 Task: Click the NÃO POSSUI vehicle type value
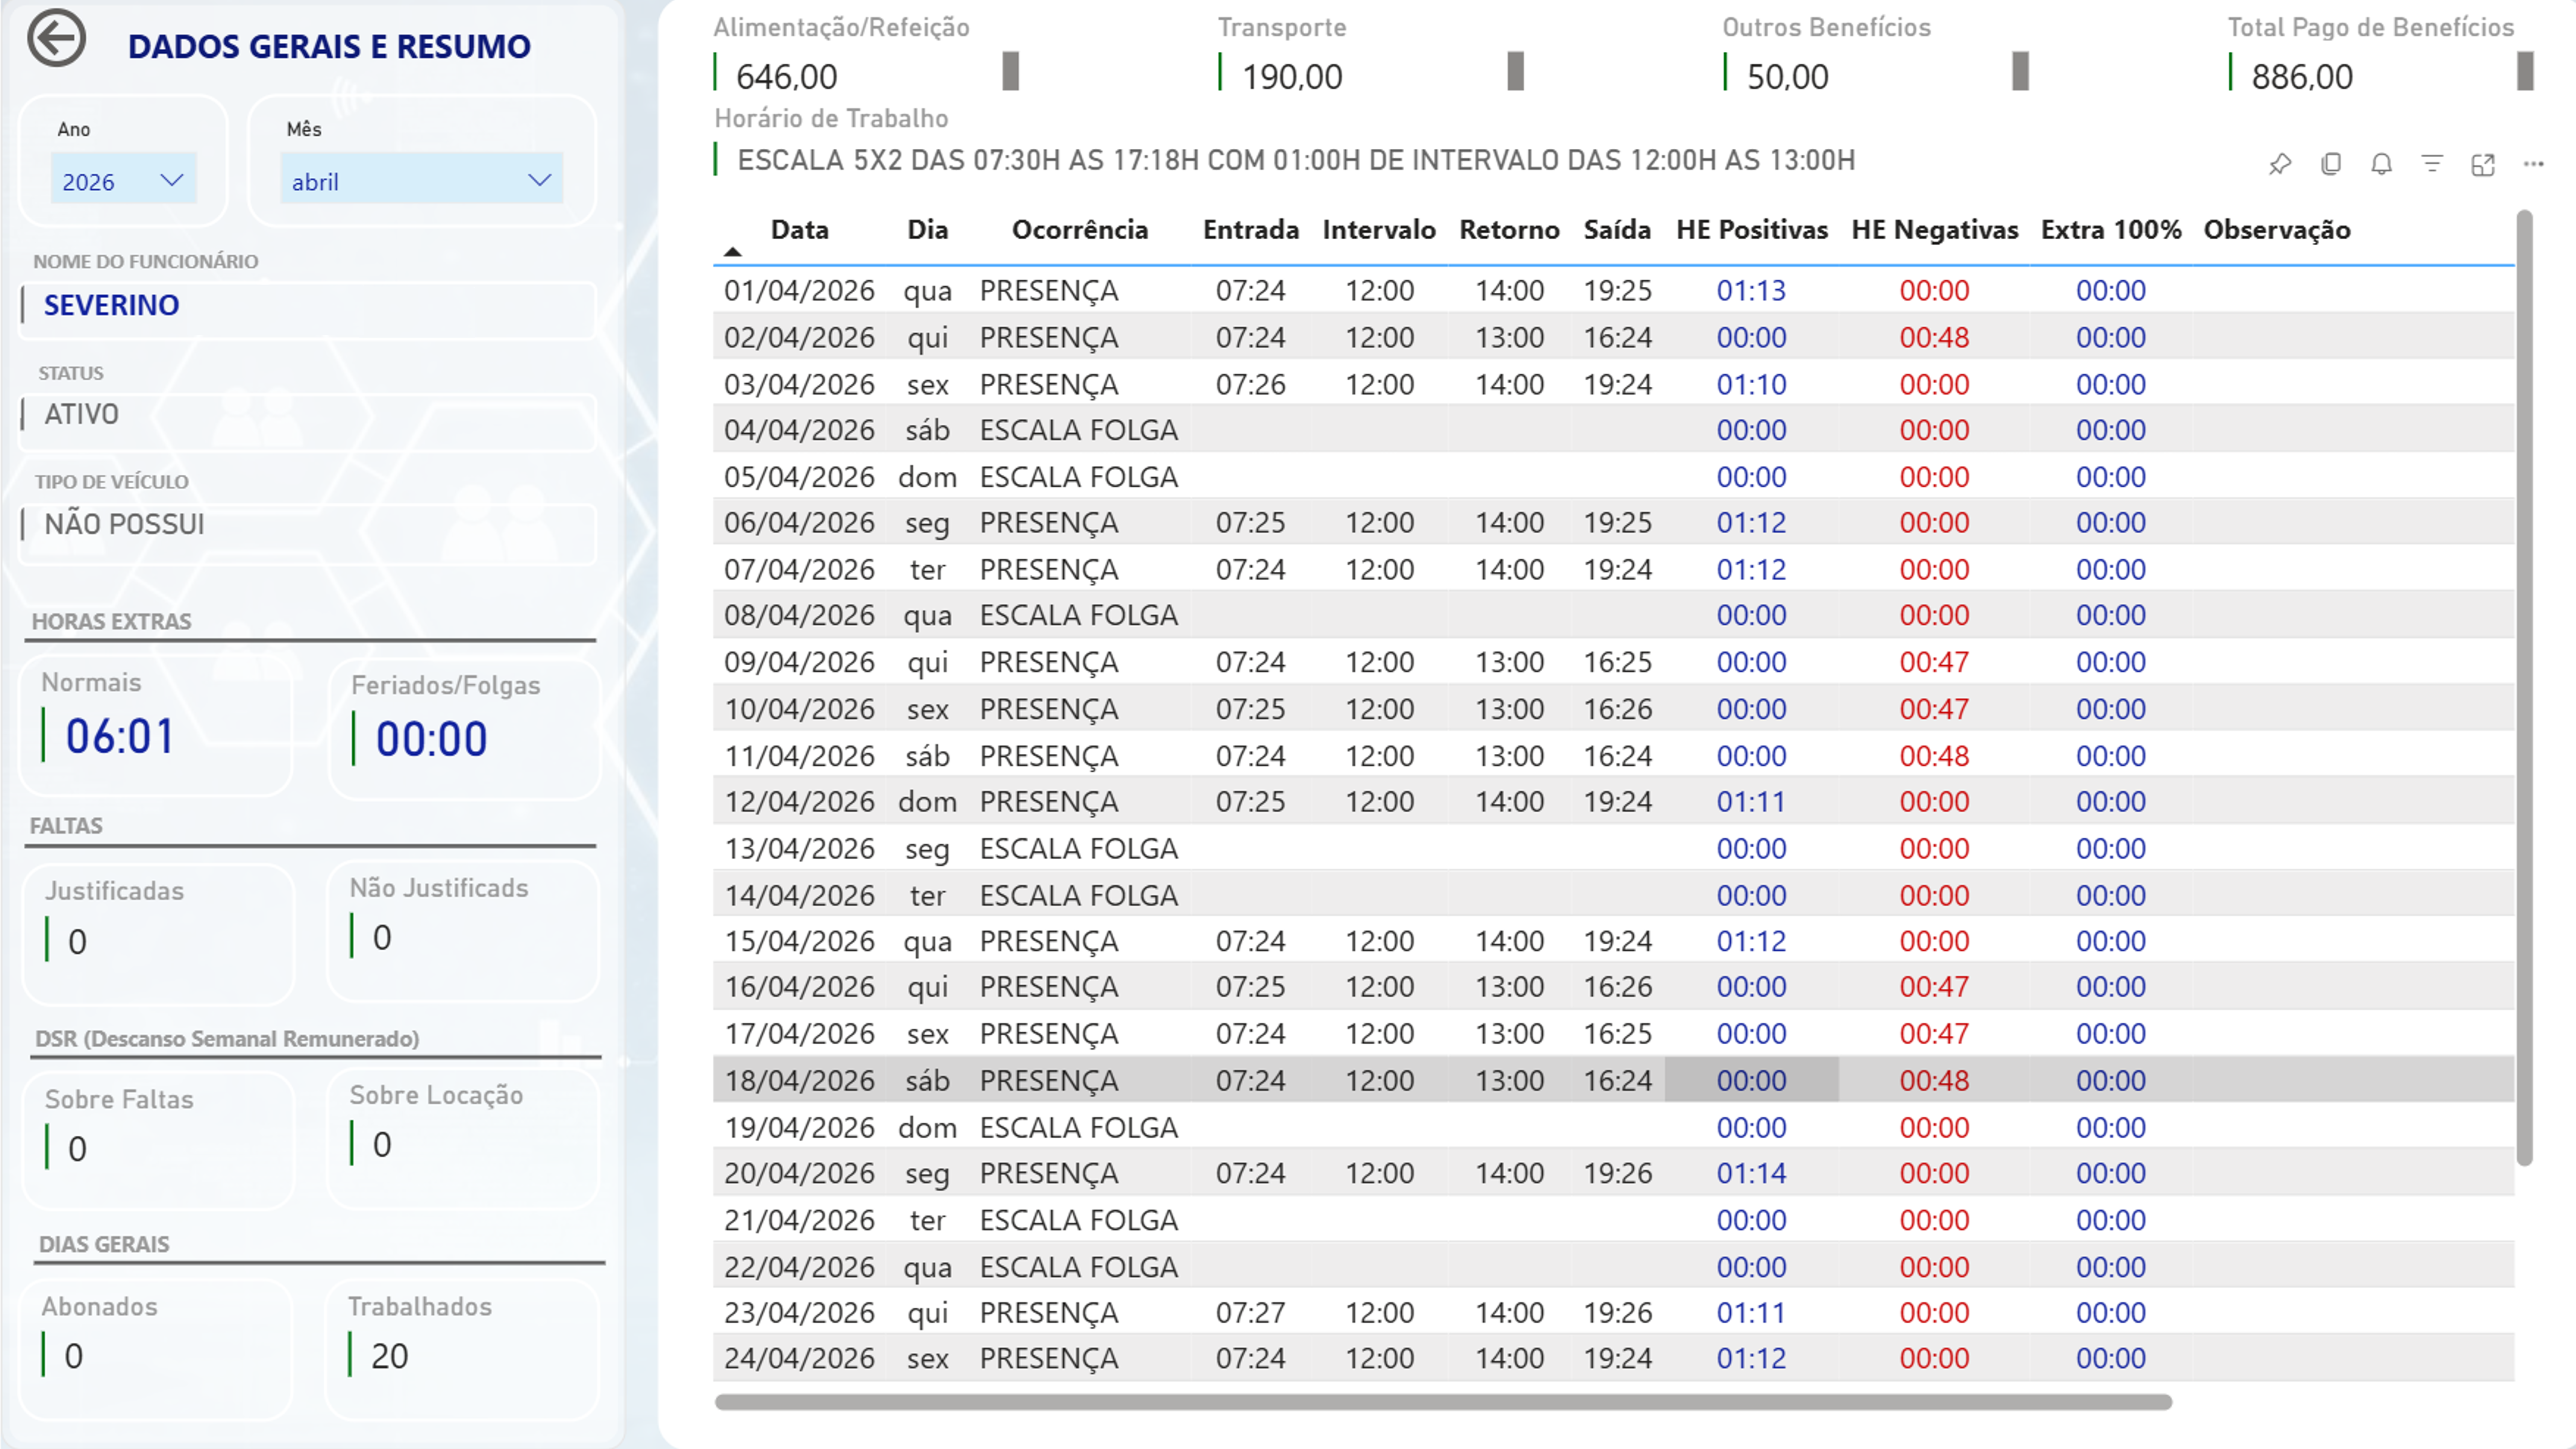124,524
